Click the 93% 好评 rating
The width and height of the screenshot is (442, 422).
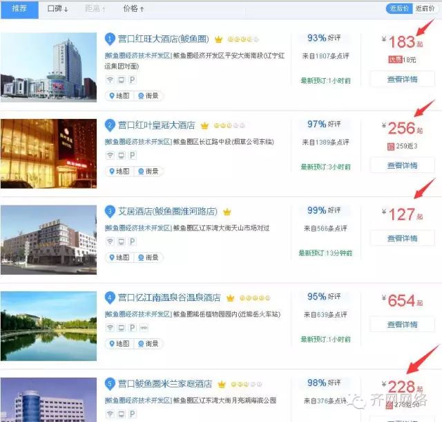pyautogui.click(x=324, y=38)
